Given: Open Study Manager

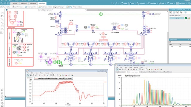Looking at the screenshot, I should pyautogui.click(x=59, y=7).
